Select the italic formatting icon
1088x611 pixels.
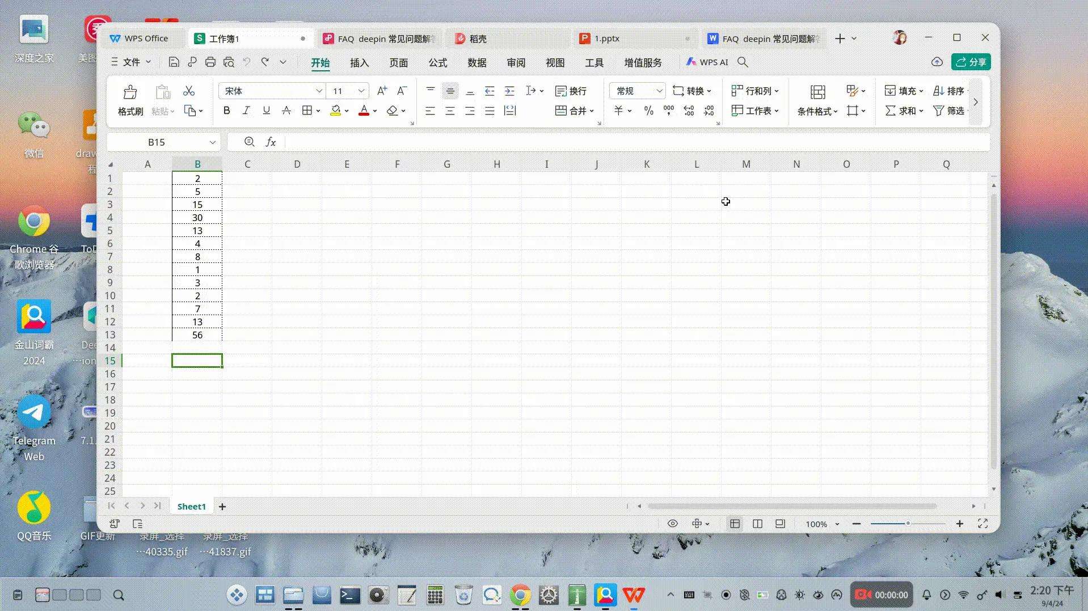[246, 111]
